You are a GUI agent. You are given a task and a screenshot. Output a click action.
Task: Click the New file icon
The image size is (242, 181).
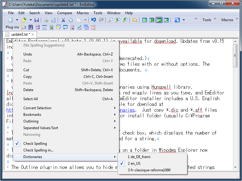(11, 20)
